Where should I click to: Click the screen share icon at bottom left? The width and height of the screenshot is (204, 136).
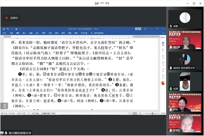tap(2, 133)
